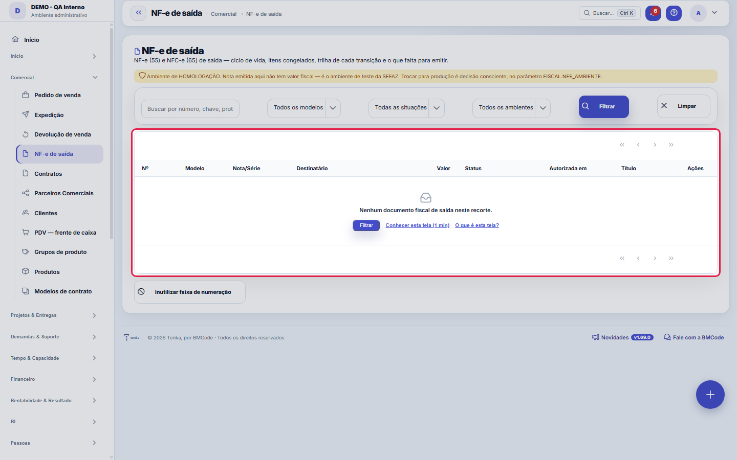The image size is (737, 460).
Task: Click the Pedido de venda bag icon
Action: click(x=26, y=95)
